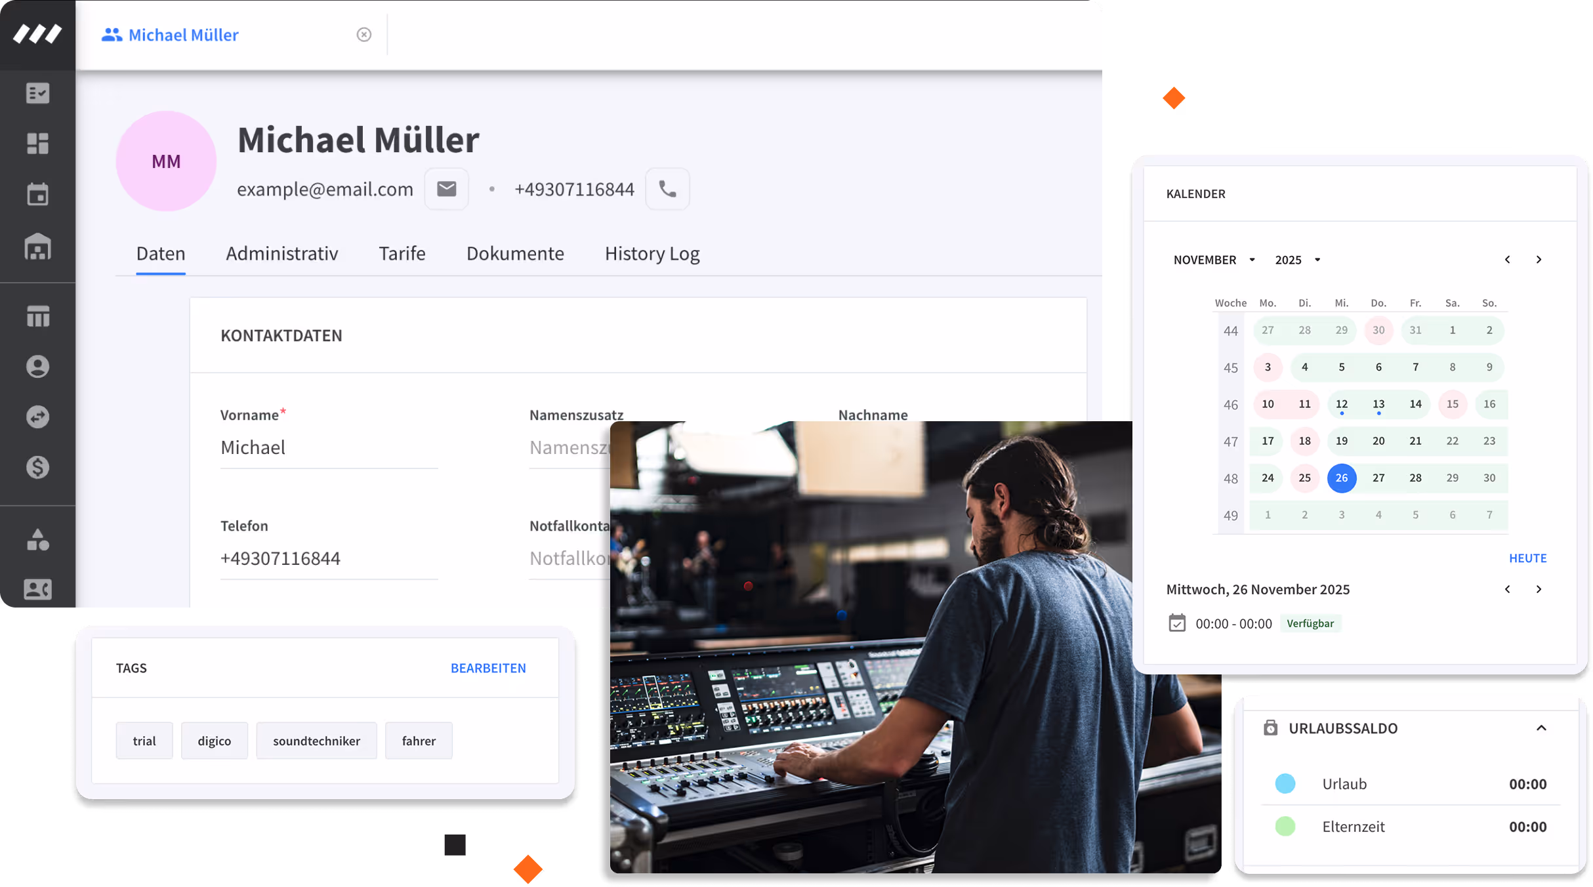Viewport: 1593px width, 887px height.
Task: Collapse the Urlaubssaldo panel
Action: pos(1541,728)
